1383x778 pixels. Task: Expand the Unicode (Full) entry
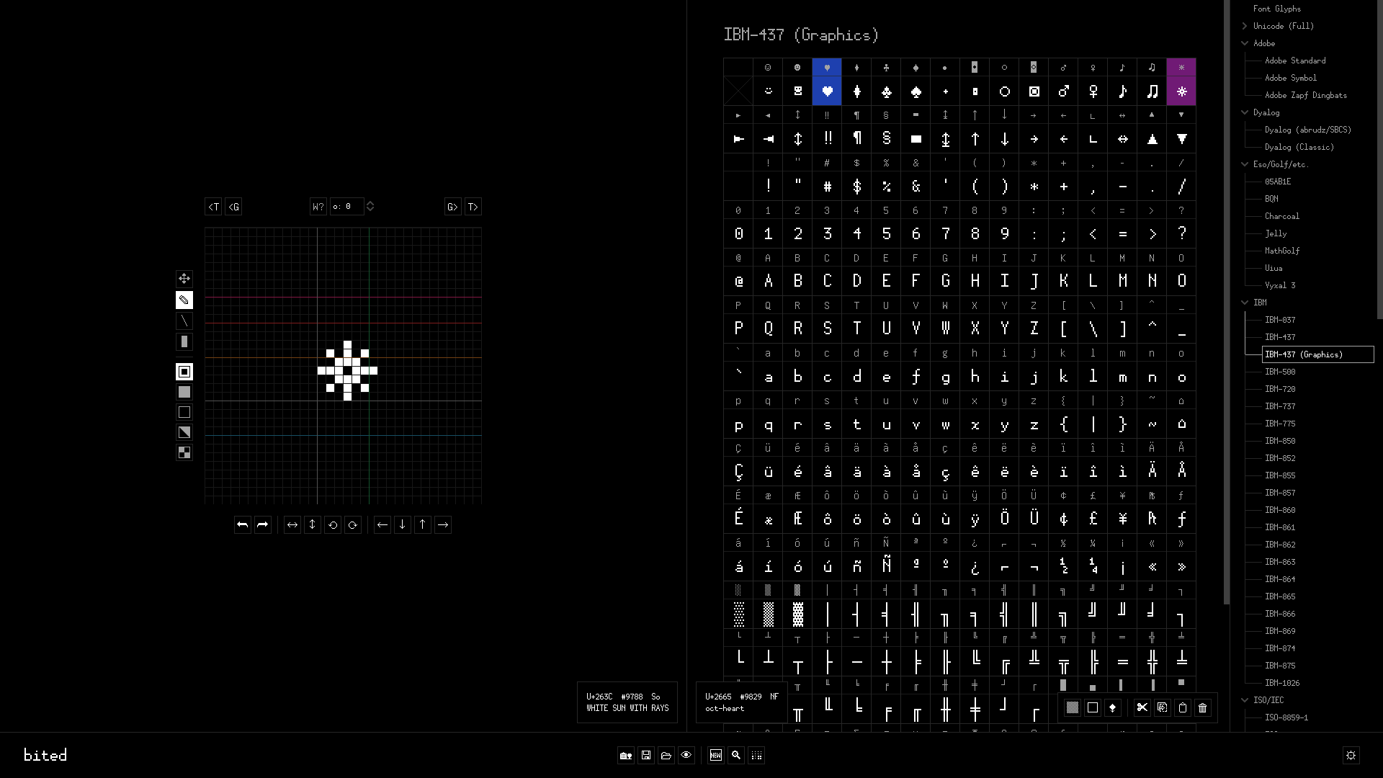(1244, 26)
